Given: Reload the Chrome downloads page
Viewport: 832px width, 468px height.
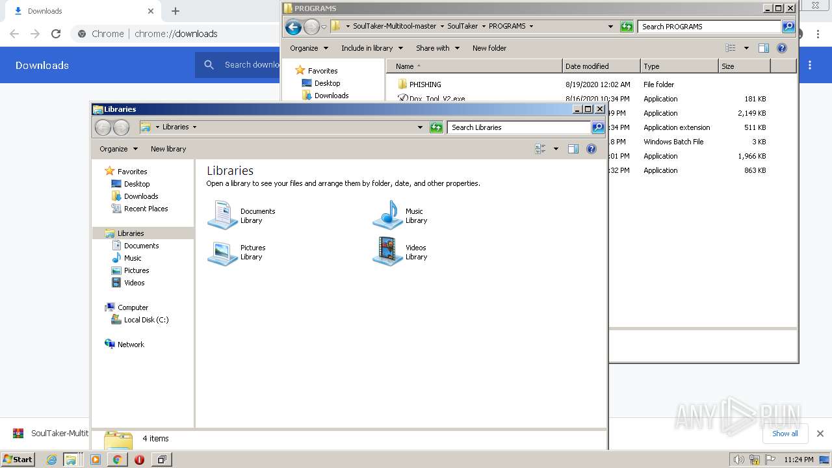Looking at the screenshot, I should point(56,34).
